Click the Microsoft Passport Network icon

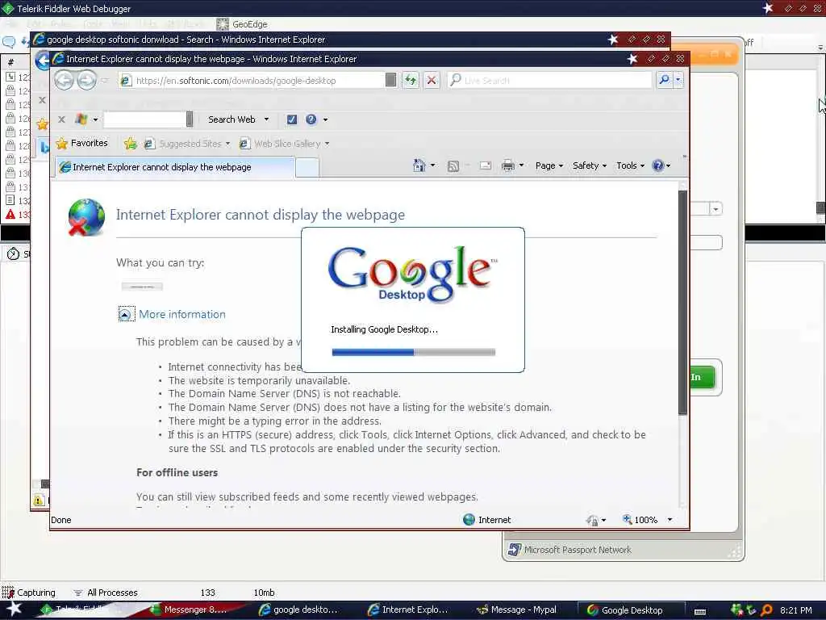click(x=514, y=550)
